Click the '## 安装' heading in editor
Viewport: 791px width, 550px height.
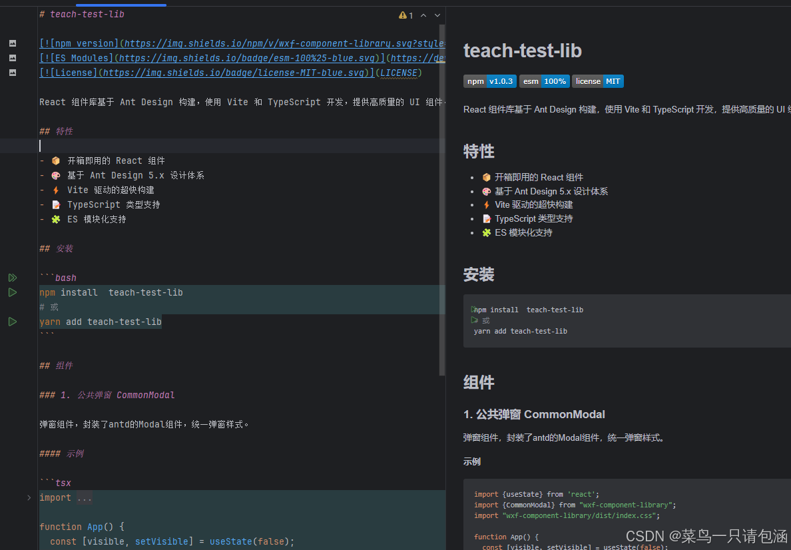pos(56,248)
